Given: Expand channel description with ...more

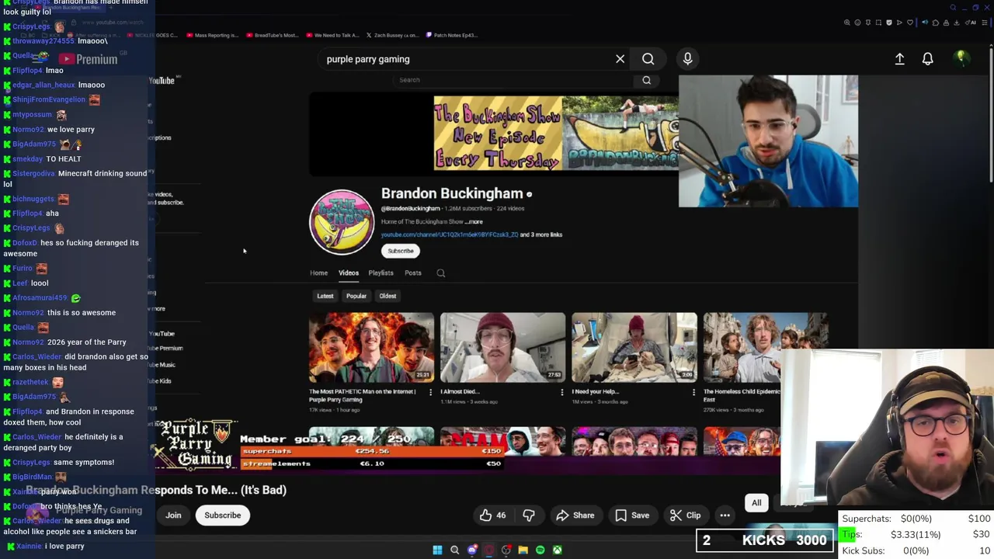Looking at the screenshot, I should 474,222.
